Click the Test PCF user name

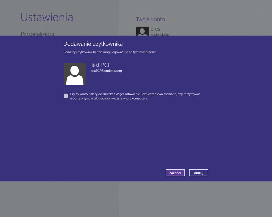point(101,65)
